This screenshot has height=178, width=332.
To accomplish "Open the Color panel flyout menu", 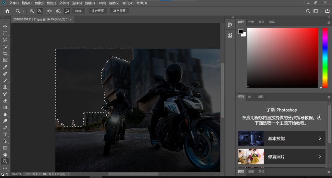I will pos(329,22).
